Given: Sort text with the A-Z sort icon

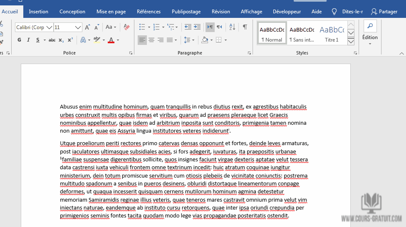Looking at the screenshot, I should point(232,27).
